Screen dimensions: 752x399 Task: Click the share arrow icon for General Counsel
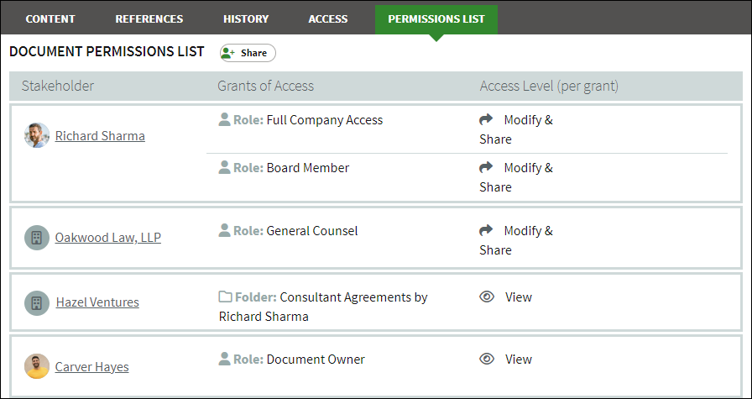tap(486, 230)
